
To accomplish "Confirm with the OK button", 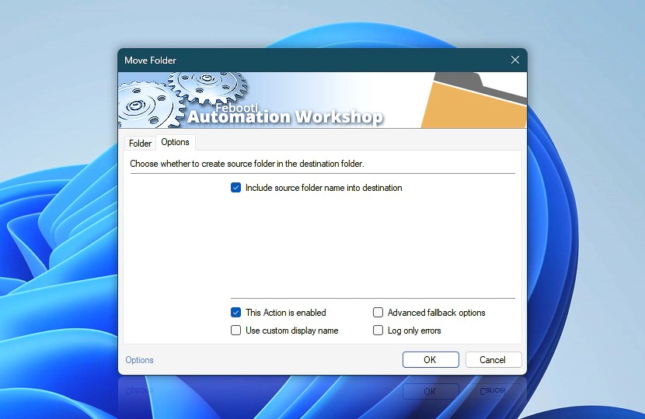I will pyautogui.click(x=431, y=360).
